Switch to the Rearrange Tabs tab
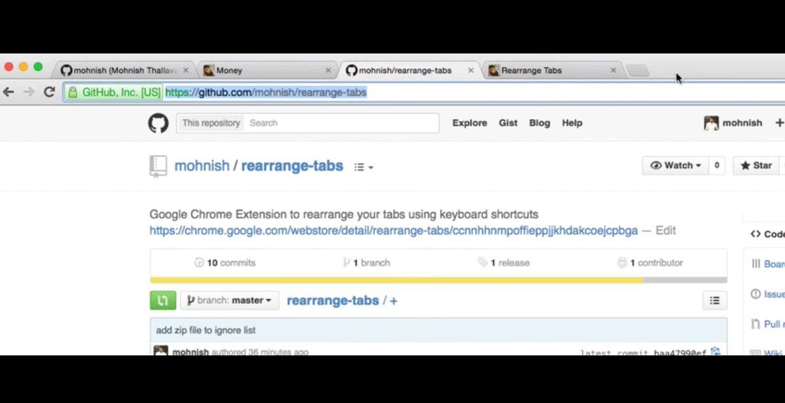 (552, 71)
